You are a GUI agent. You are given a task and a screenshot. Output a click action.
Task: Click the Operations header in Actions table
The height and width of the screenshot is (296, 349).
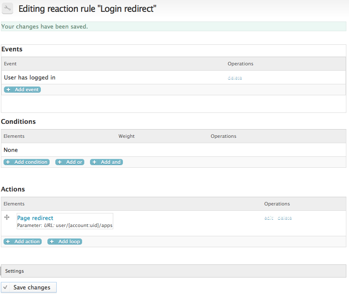point(277,204)
